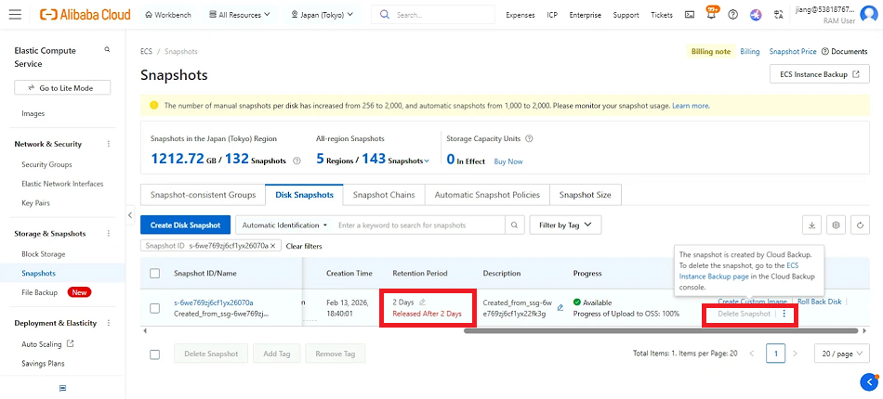Open table column settings gear
The height and width of the screenshot is (399, 883).
coord(836,225)
